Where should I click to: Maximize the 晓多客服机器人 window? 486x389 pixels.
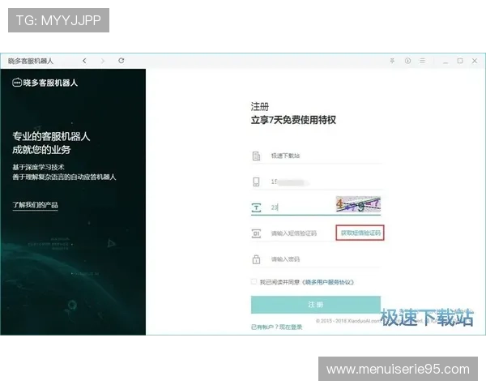(460, 61)
